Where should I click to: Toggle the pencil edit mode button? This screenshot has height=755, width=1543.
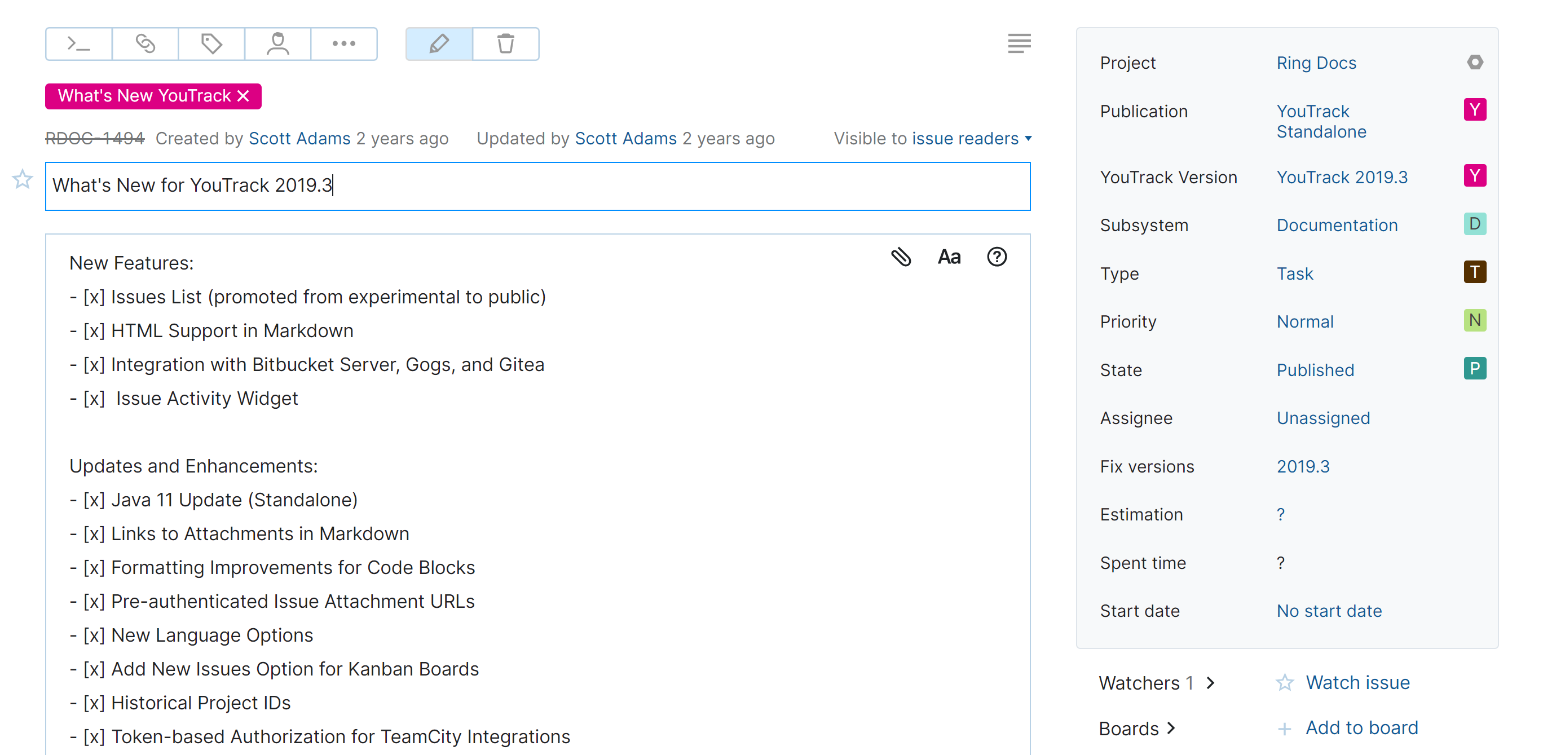tap(439, 44)
